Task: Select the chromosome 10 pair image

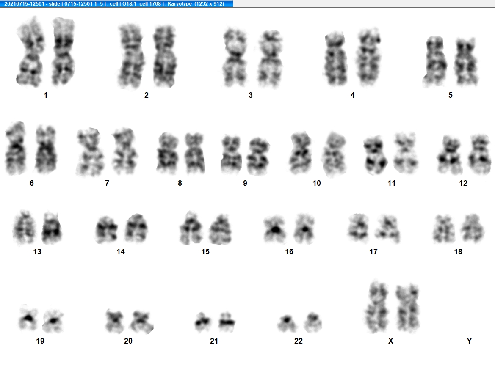Action: pos(318,154)
